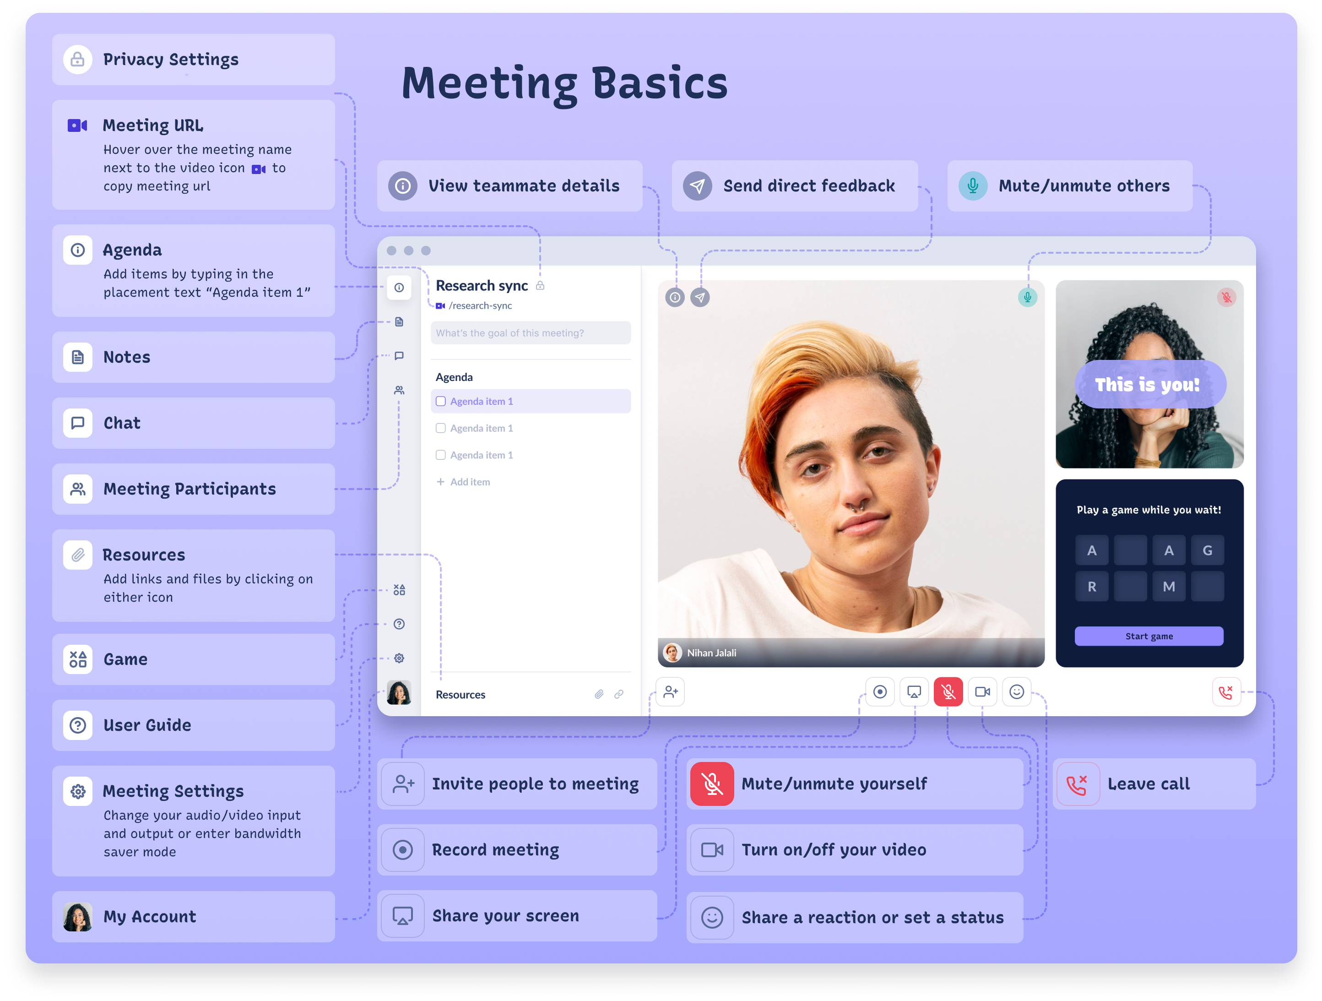Image resolution: width=1322 pixels, height=1001 pixels.
Task: Check the third Agenda item checkbox
Action: (440, 455)
